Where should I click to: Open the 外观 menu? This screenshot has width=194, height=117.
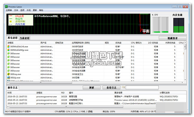pos(29,10)
